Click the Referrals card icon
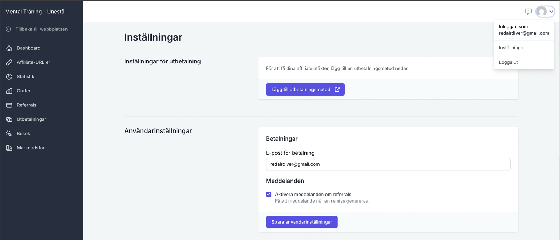Image resolution: width=560 pixels, height=240 pixels. (9, 105)
